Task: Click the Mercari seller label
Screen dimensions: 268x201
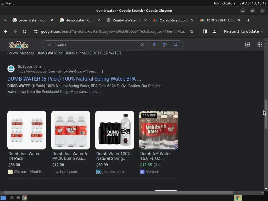Action: 149,172
